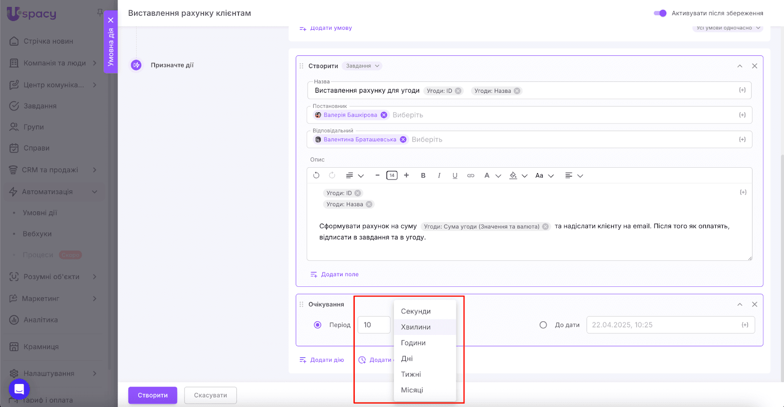The height and width of the screenshot is (407, 784).
Task: Click the period value input field
Action: [x=373, y=325]
